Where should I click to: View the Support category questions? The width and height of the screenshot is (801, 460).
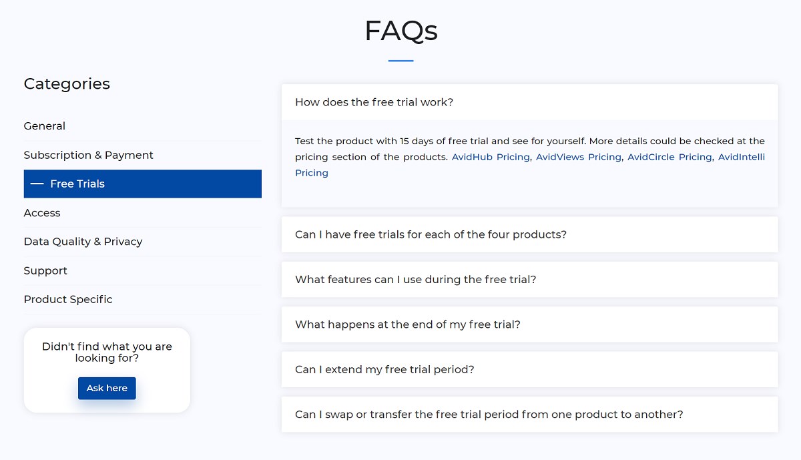click(x=45, y=270)
